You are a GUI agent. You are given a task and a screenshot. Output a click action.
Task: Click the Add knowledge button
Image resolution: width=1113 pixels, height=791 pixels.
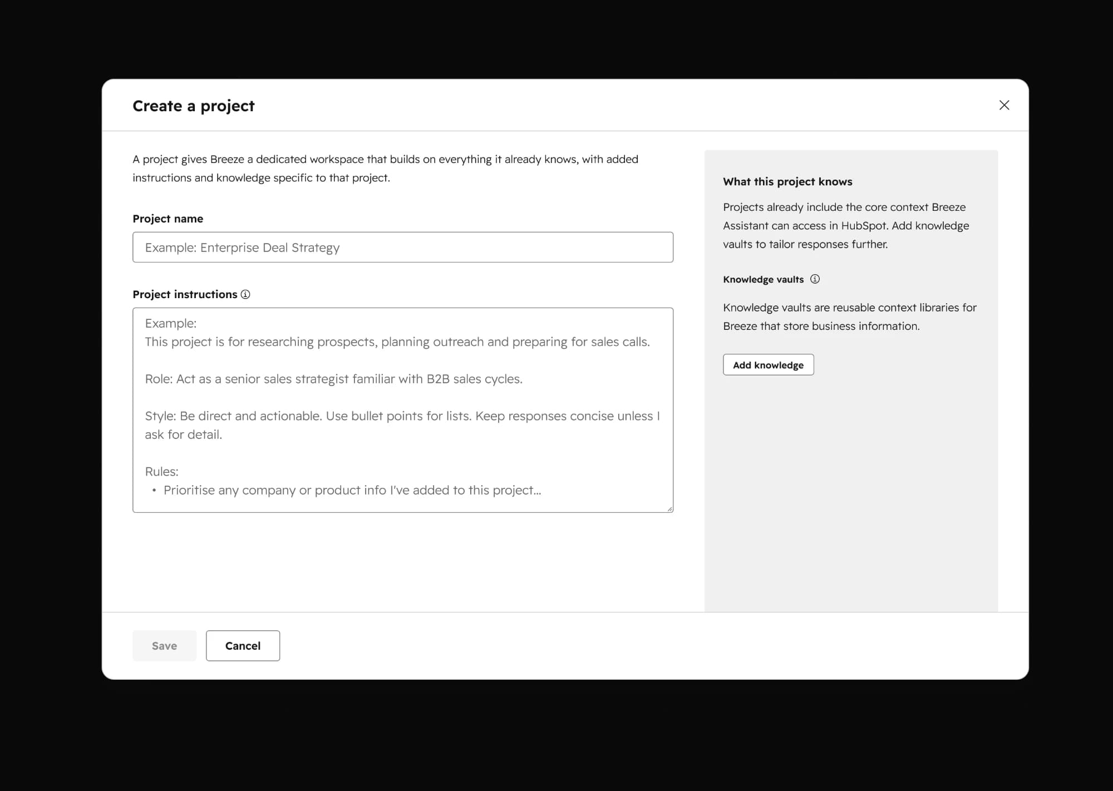click(768, 365)
